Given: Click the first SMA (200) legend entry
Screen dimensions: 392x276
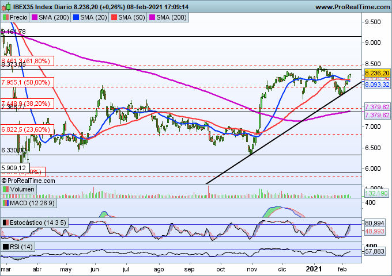Looking at the screenshot, I should coord(50,17).
